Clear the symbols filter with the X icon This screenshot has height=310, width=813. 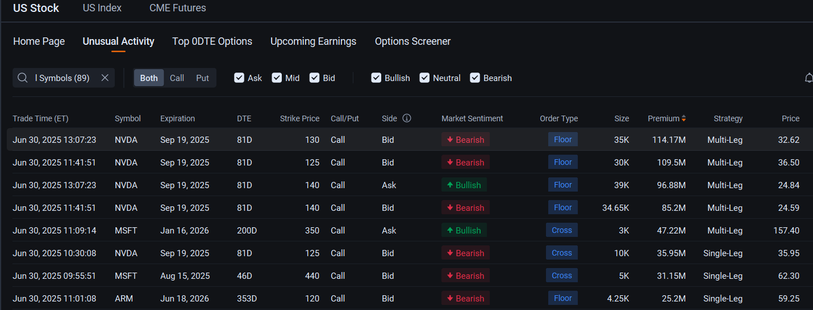(105, 78)
